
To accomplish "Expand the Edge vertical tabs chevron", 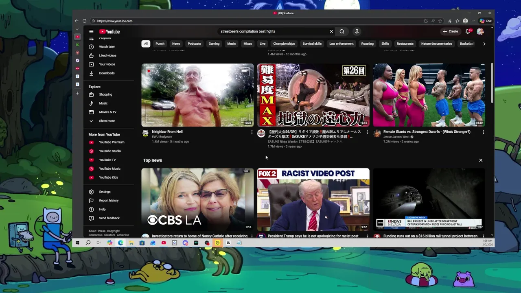I will pyautogui.click(x=77, y=29).
